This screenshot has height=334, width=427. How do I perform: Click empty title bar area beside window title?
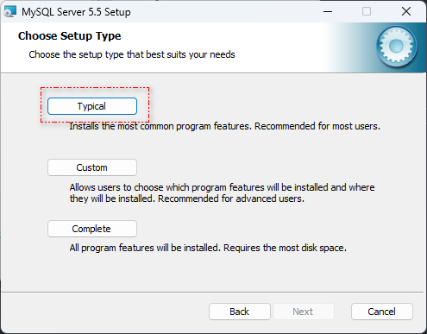click(224, 11)
